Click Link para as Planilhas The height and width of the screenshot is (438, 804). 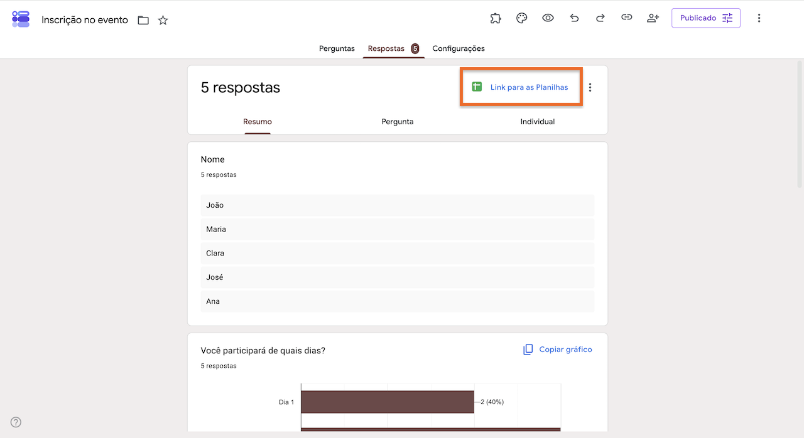tap(529, 87)
